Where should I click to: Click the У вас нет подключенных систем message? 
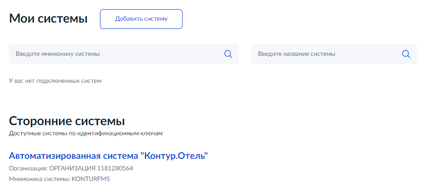(55, 81)
